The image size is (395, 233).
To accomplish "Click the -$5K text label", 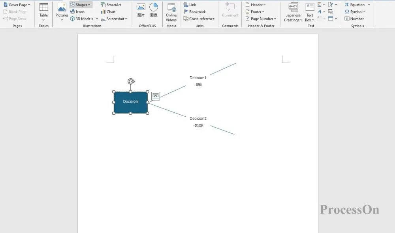I will tap(198, 85).
